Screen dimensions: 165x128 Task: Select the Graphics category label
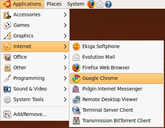23,36
